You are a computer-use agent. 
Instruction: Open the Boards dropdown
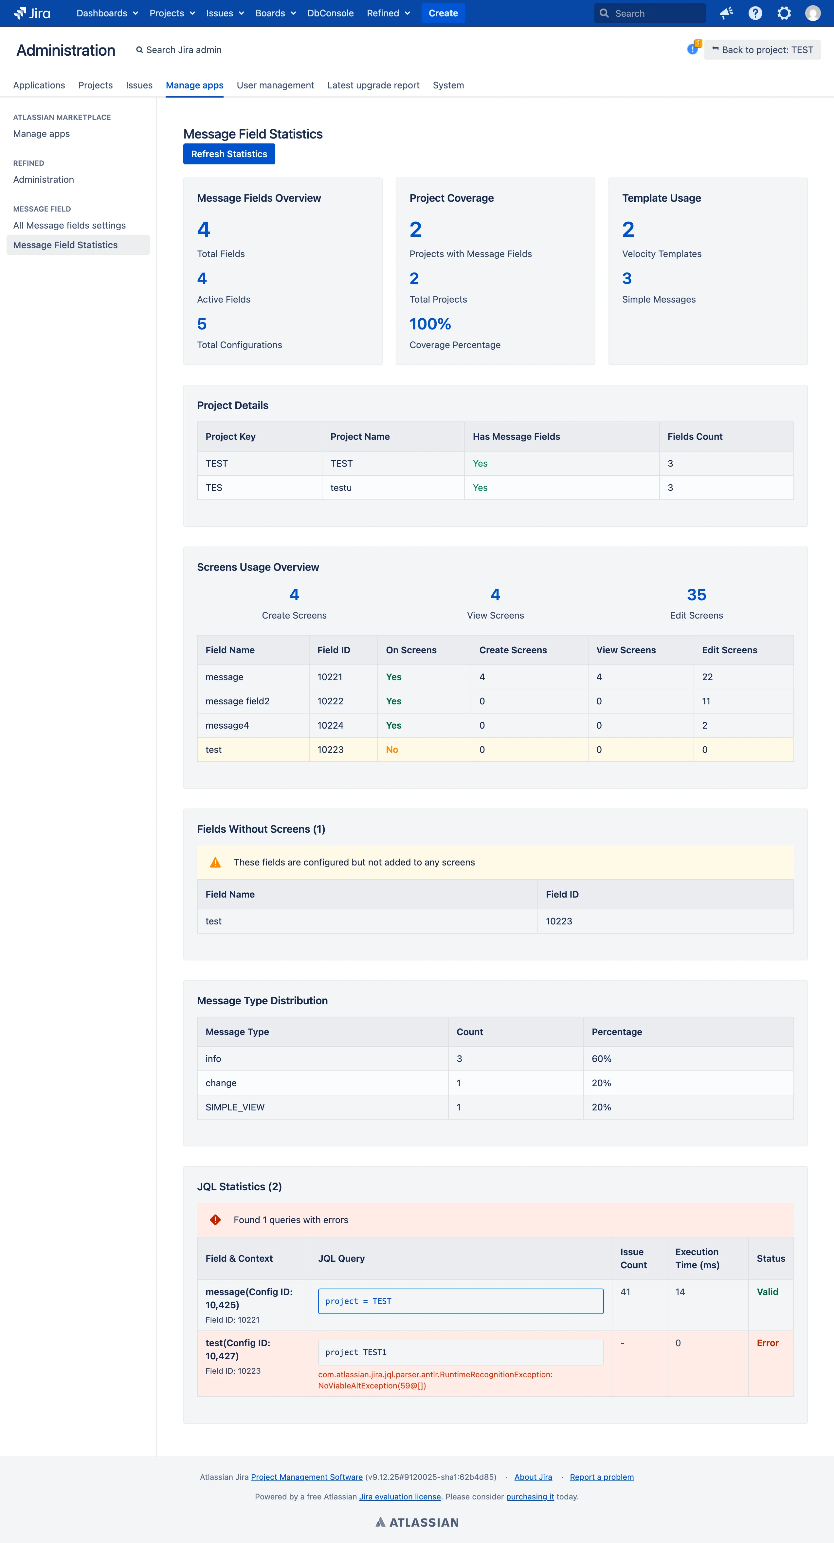(275, 13)
